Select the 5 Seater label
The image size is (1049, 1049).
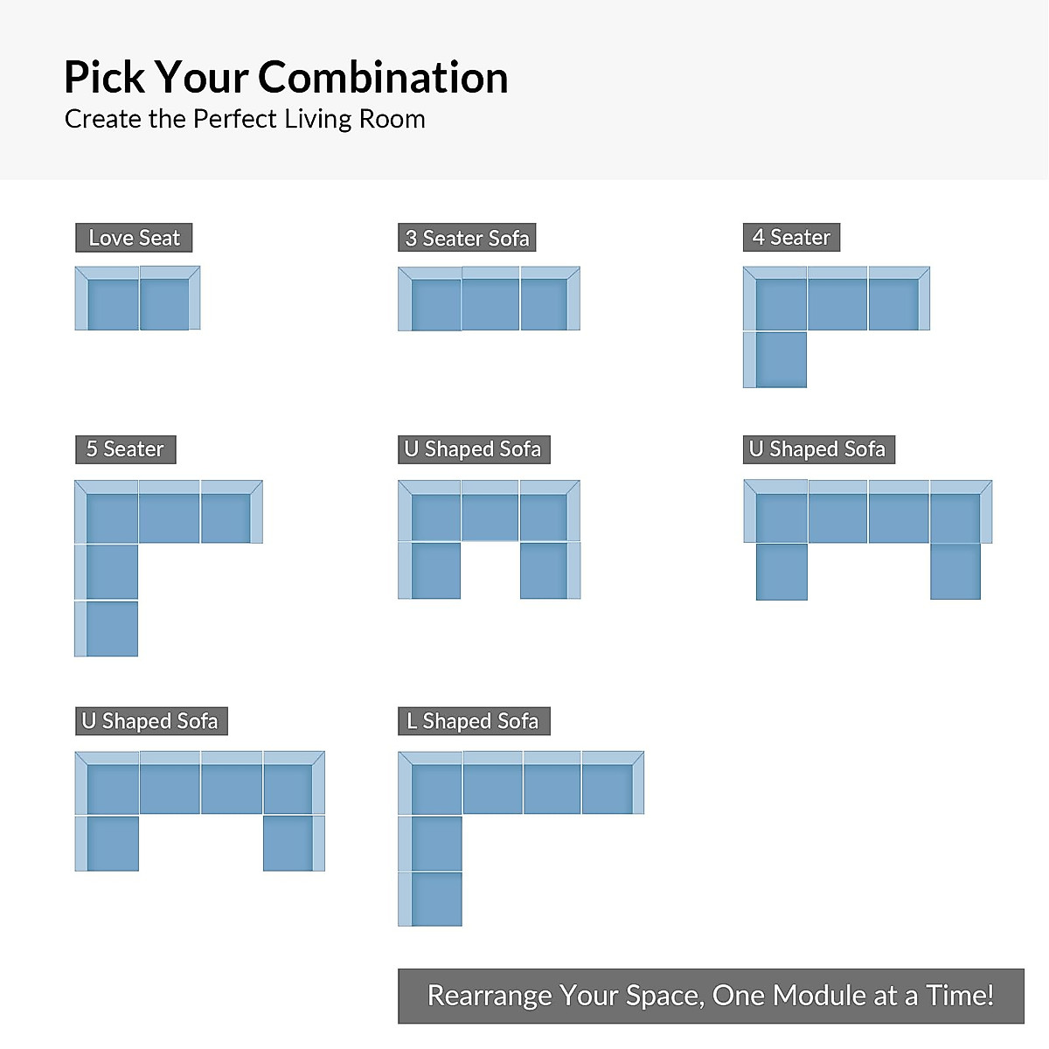click(x=125, y=449)
